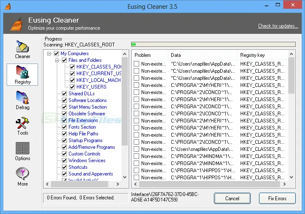The height and width of the screenshot is (214, 305).
Task: Click the results list scroll up arrow
Action: 291,54
